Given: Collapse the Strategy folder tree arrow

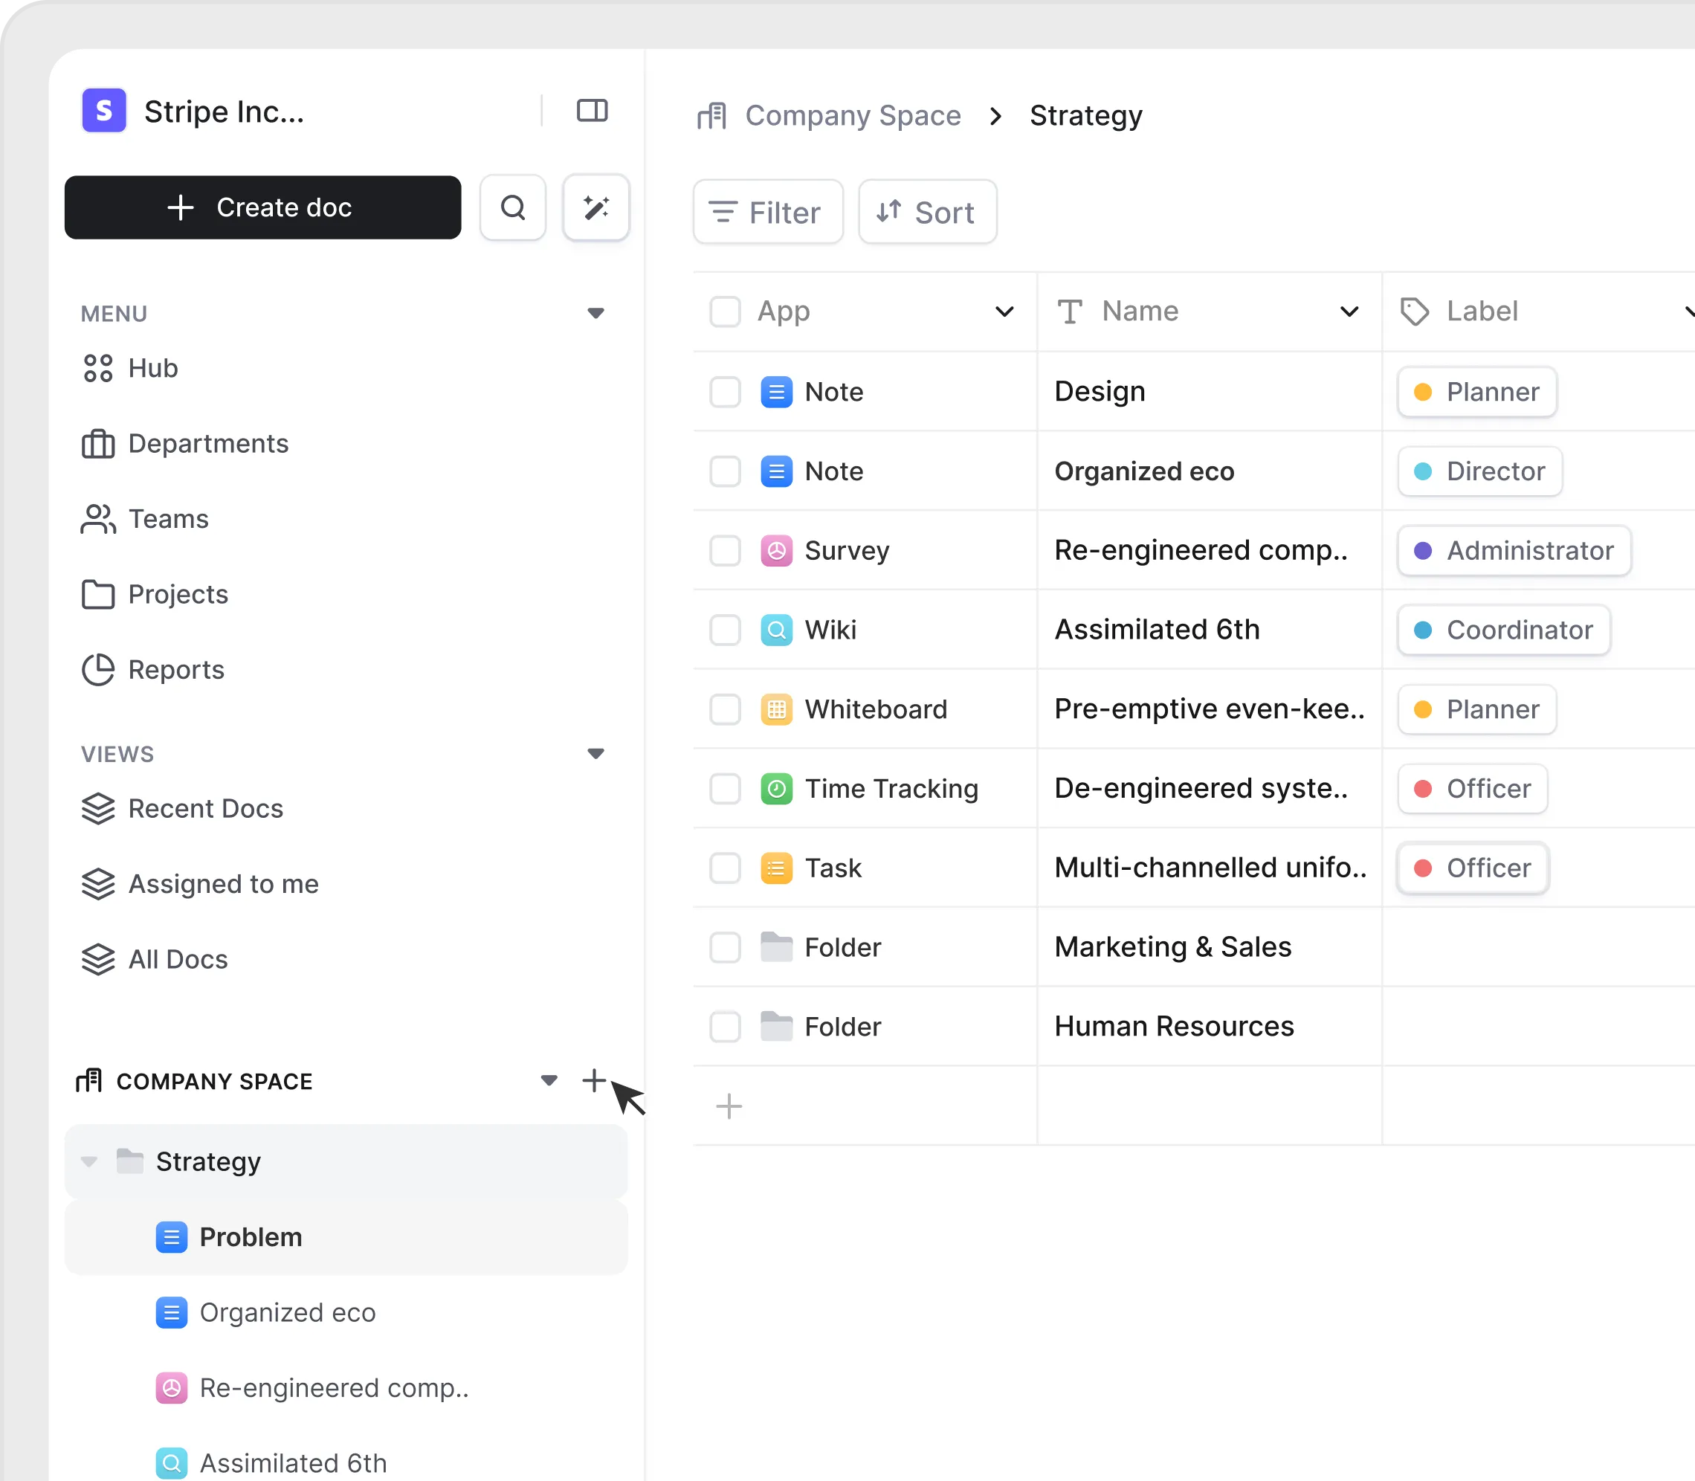Looking at the screenshot, I should pyautogui.click(x=89, y=1161).
